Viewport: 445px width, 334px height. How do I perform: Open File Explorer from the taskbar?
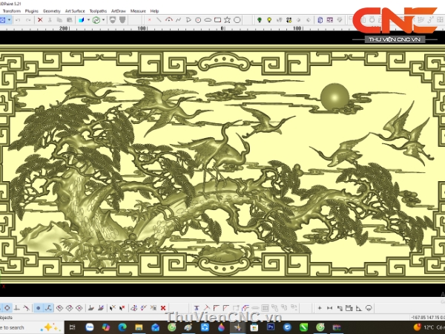139,326
